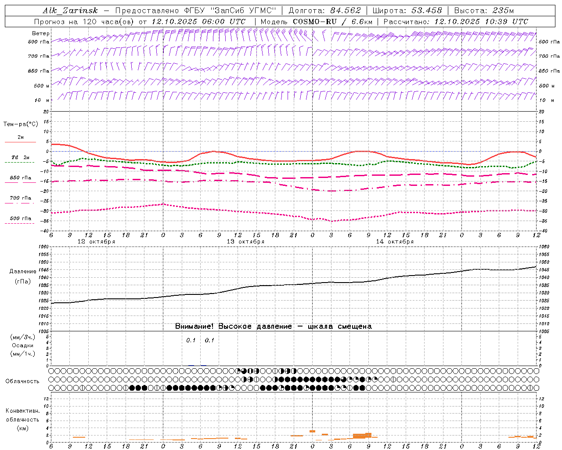Click the Осадки chart label
This screenshot has width=562, height=450.
[x=23, y=346]
